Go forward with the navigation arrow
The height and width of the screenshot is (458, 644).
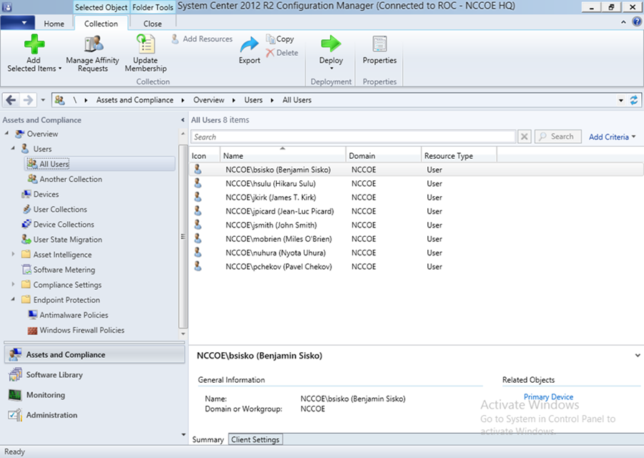[28, 99]
